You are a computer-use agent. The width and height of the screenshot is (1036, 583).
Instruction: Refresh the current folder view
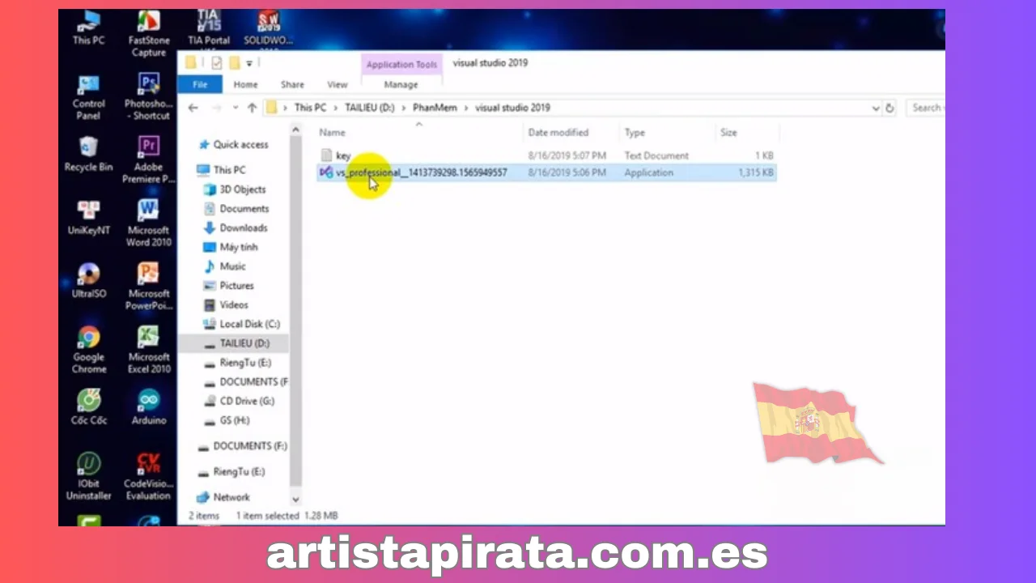point(890,108)
